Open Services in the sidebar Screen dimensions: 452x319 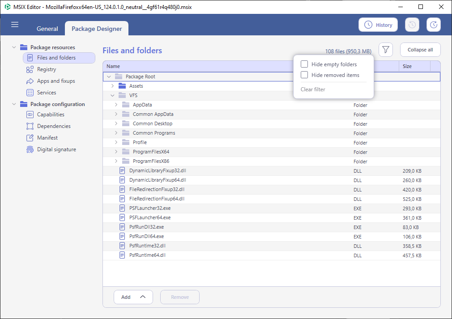[x=47, y=93]
